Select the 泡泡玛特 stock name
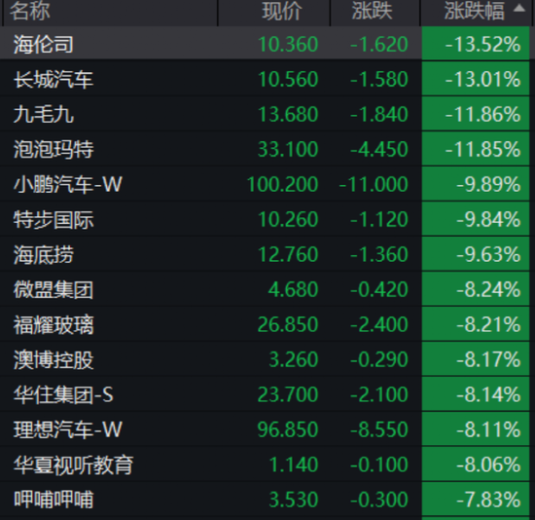The image size is (535, 520). pos(53,149)
